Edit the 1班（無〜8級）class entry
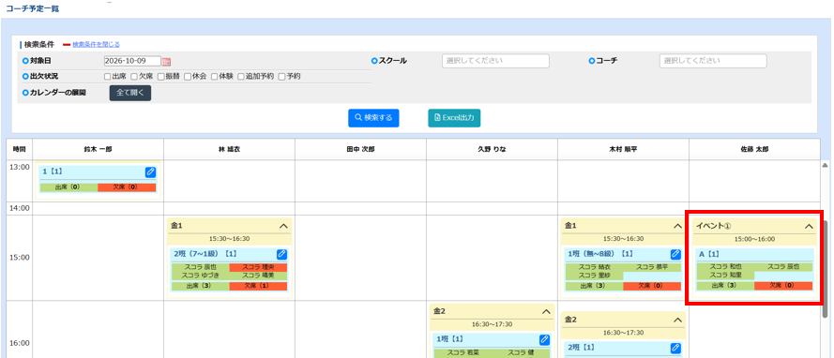The width and height of the screenshot is (834, 358). (675, 254)
